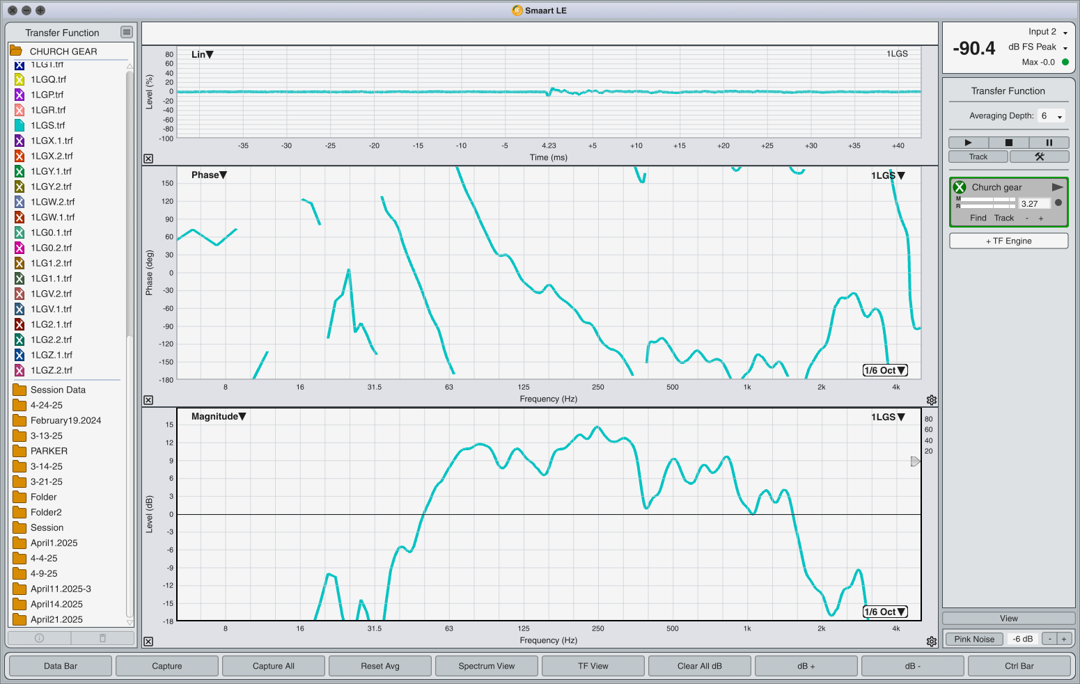
Task: Switch to TF View
Action: point(593,666)
